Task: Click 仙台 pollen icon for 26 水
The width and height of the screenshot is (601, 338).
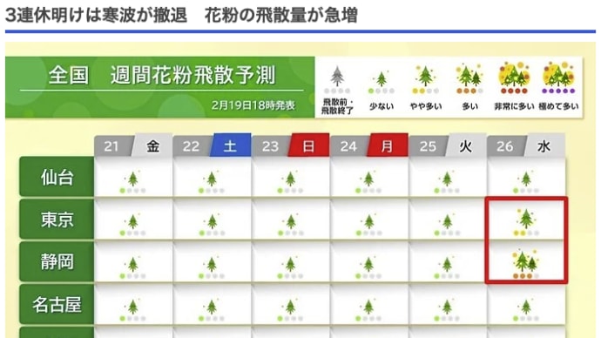Action: coord(526,182)
